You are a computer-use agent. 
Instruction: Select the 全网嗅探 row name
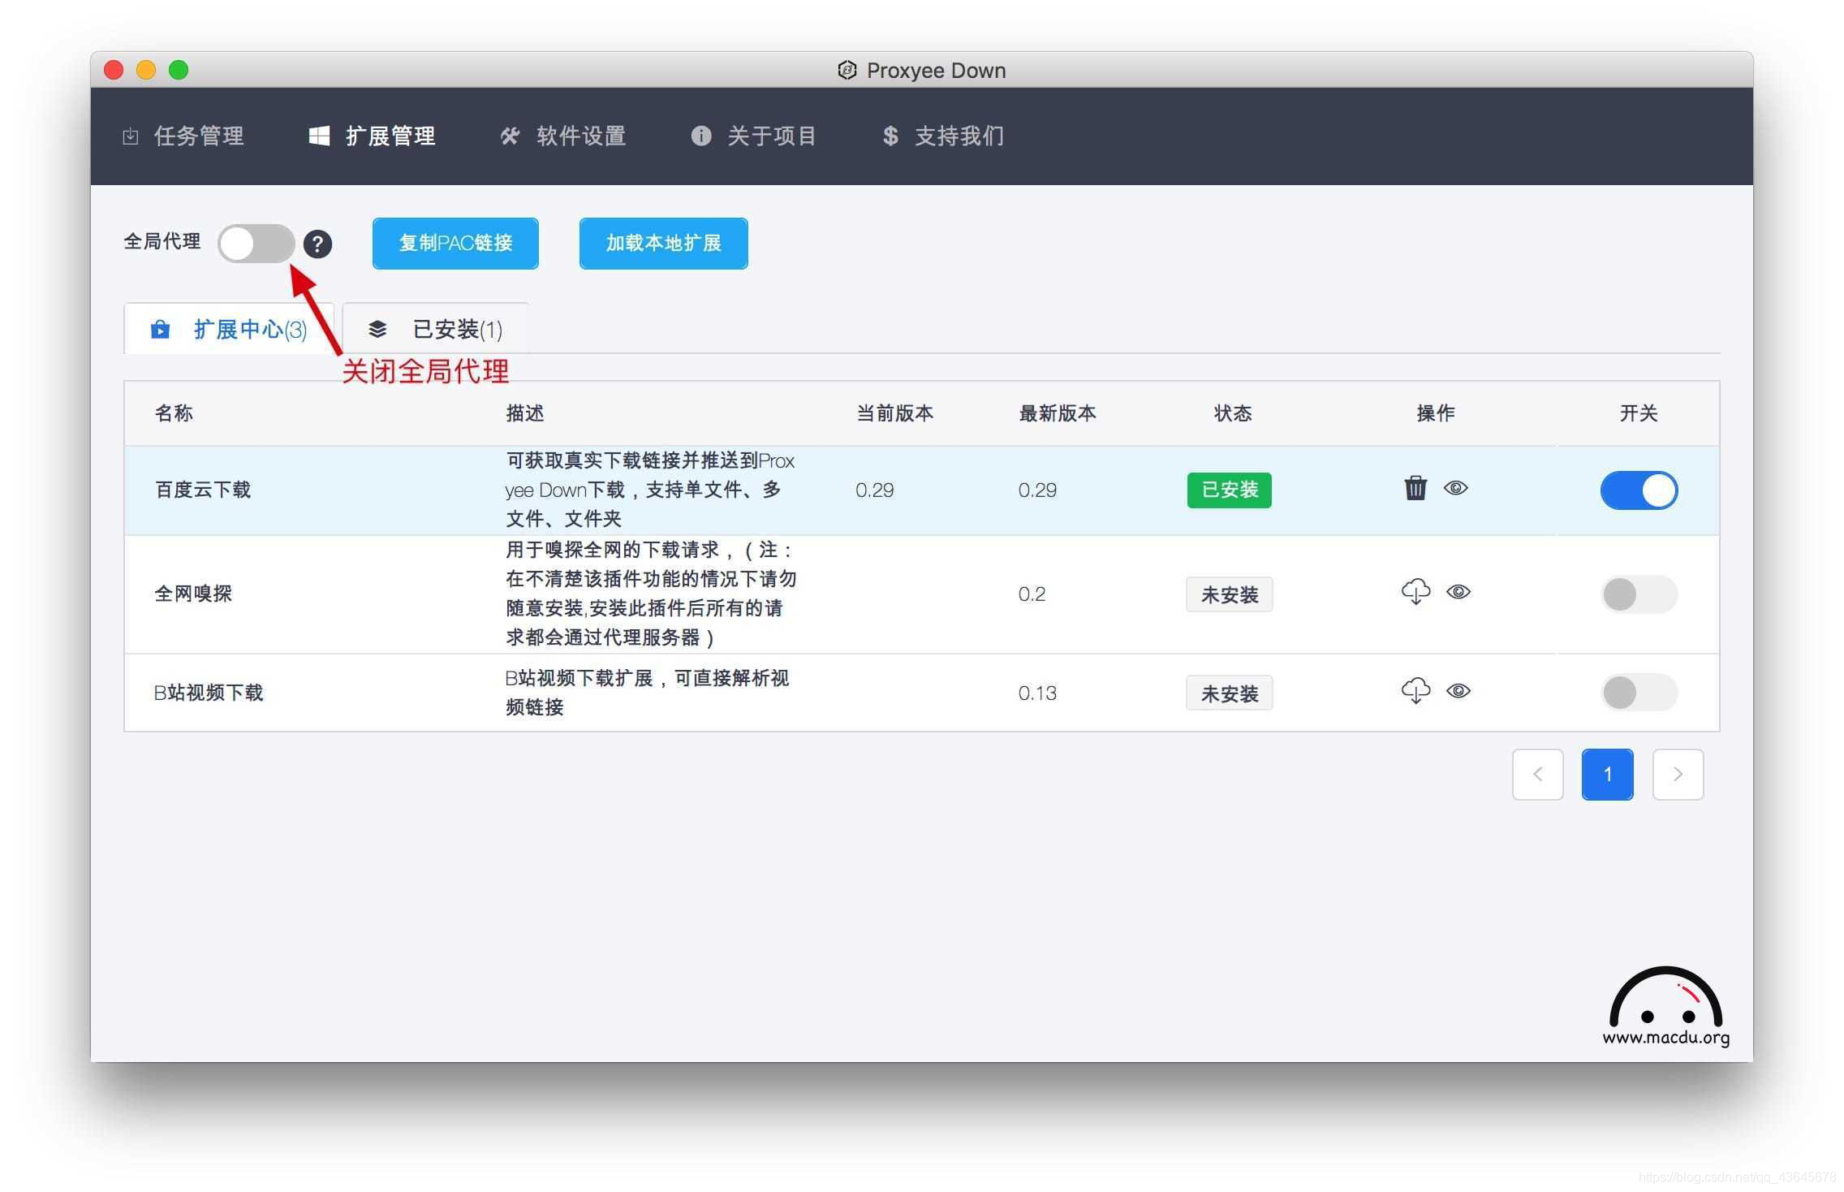(x=193, y=594)
